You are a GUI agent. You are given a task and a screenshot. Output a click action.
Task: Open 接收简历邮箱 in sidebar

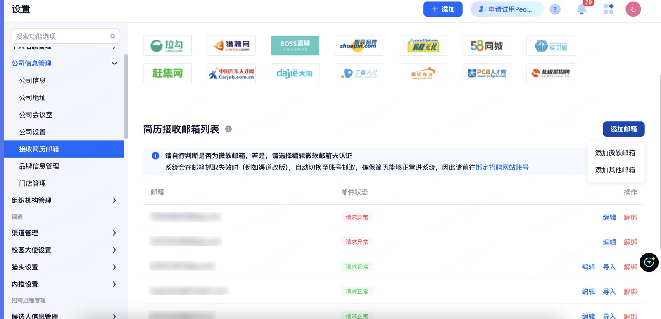coord(64,149)
